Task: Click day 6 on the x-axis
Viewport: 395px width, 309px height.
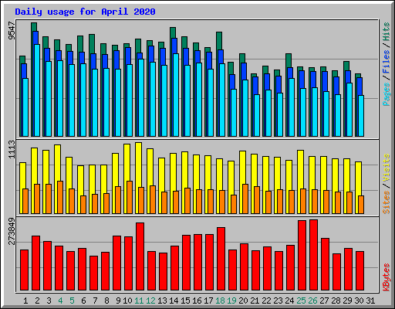Action: point(83,301)
